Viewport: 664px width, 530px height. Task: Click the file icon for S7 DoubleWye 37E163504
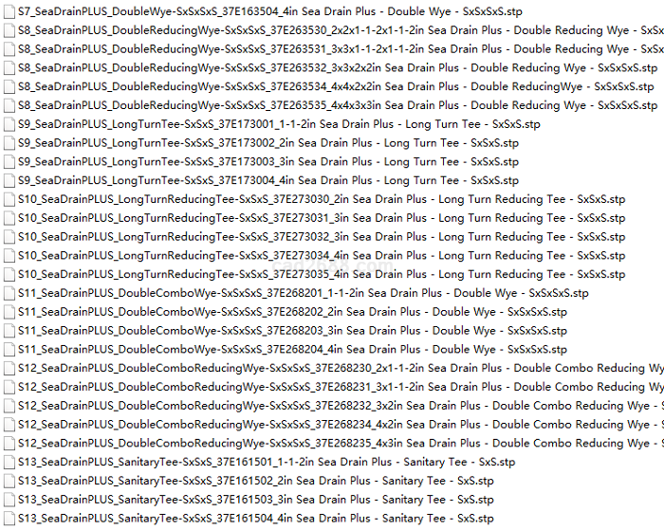9,11
